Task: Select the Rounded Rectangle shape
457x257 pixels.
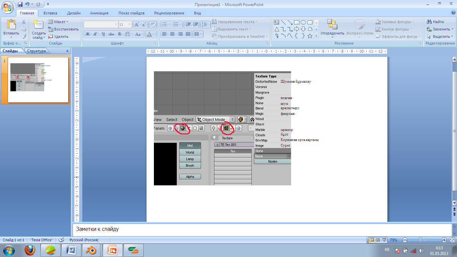Action: pos(310,22)
